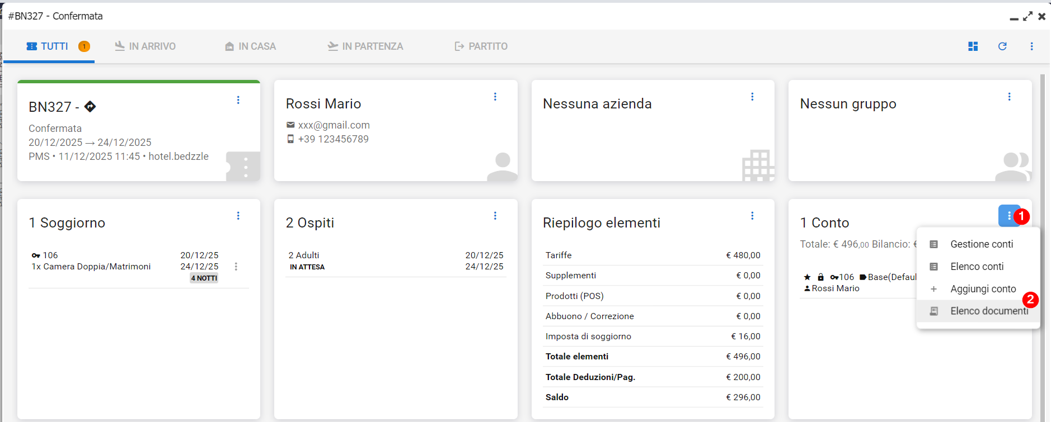The height and width of the screenshot is (422, 1051).
Task: Click the vertical scrollbar on the right
Action: pyautogui.click(x=1042, y=246)
